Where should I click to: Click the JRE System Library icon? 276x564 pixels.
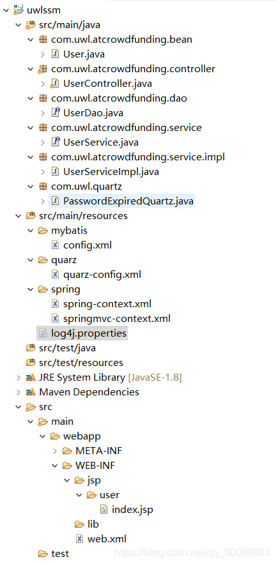31,377
